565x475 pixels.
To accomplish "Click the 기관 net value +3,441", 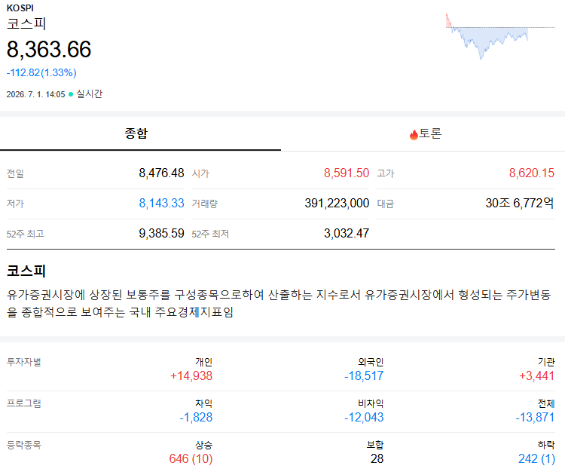I will pyautogui.click(x=536, y=375).
